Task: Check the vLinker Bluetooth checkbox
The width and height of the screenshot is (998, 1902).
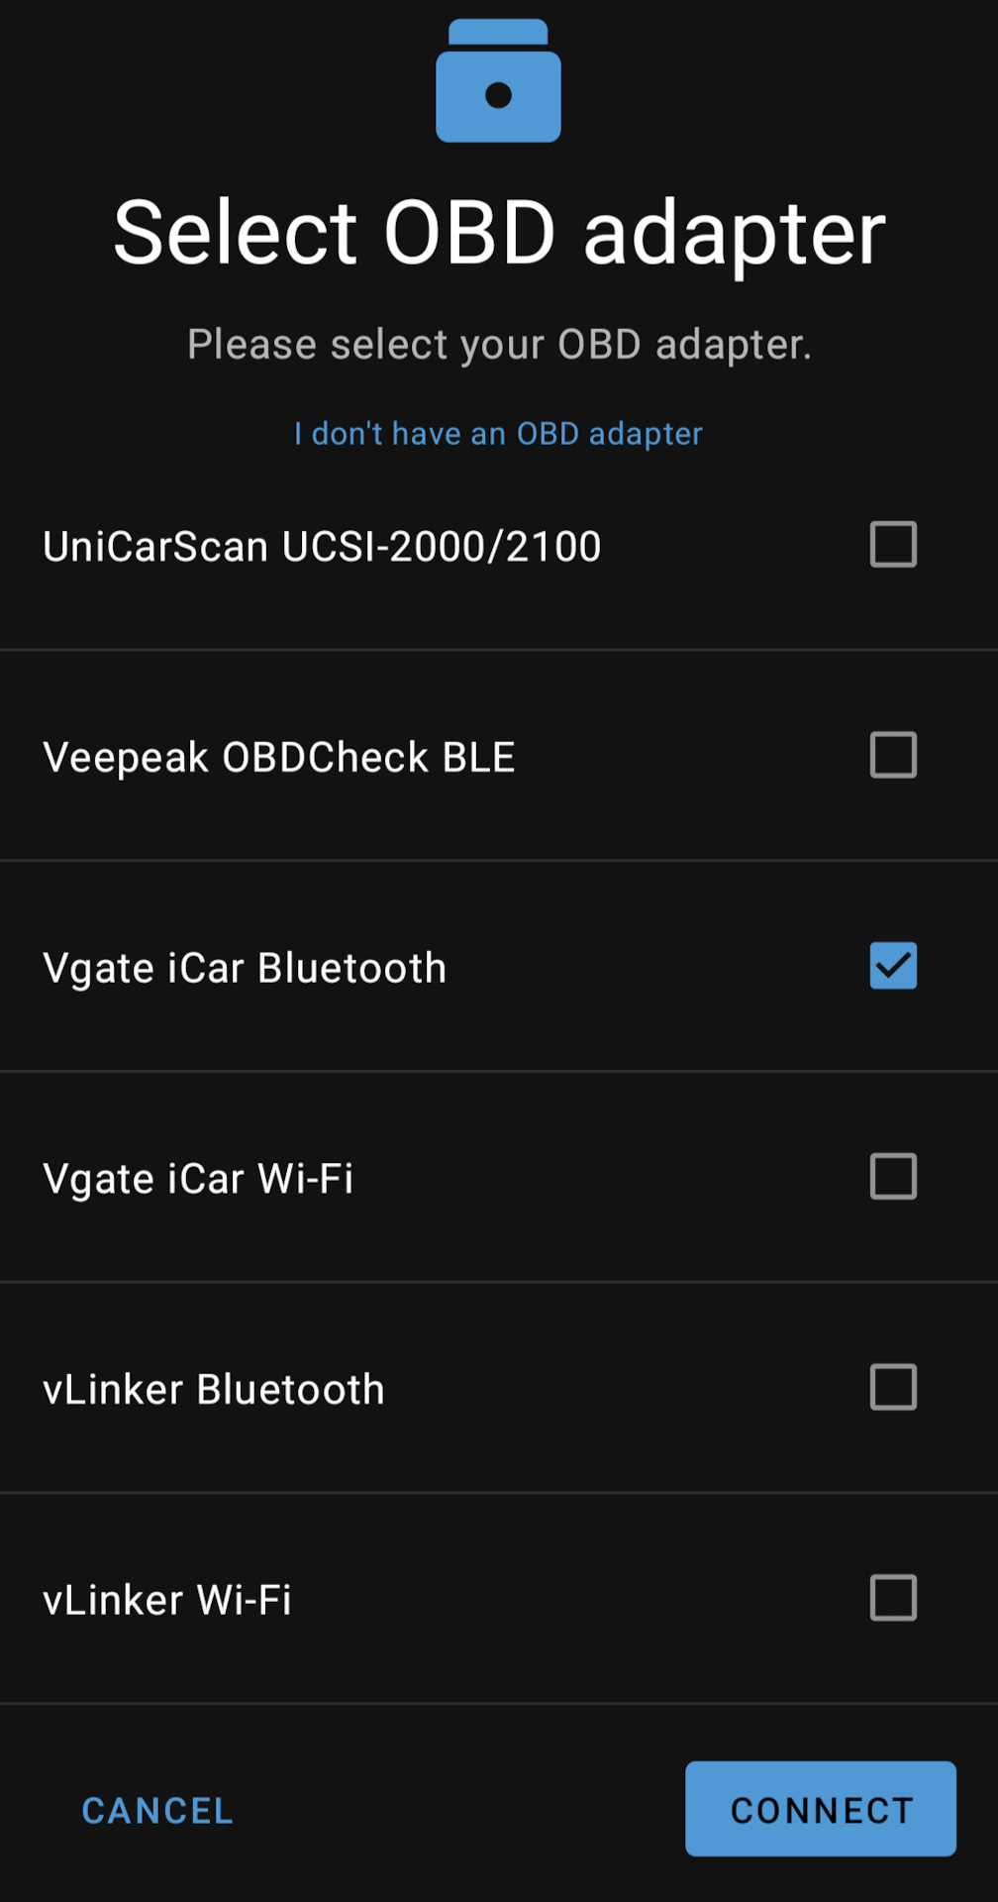Action: coord(893,1387)
